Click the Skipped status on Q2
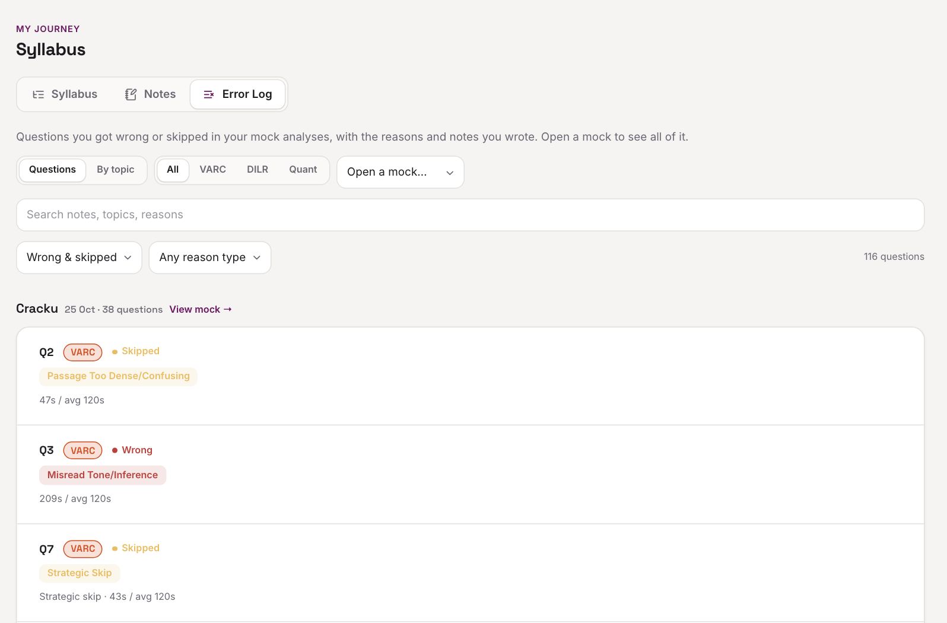947x623 pixels. (136, 351)
